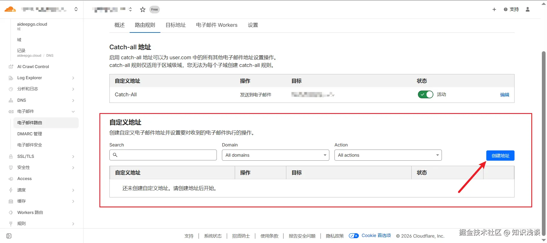Image resolution: width=547 pixels, height=243 pixels.
Task: Collapse the 电子邮件 sidebar section
Action: tap(73, 111)
